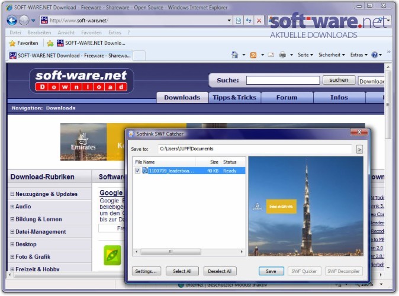Viewport: 399px width, 296px height.
Task: Open the SOFT-WARE.NET Downlo... favorites link
Action: tap(91, 43)
